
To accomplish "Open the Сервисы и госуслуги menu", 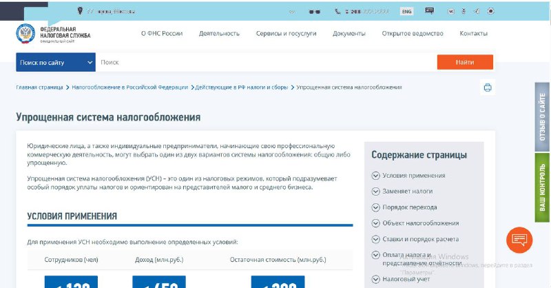I will 286,34.
